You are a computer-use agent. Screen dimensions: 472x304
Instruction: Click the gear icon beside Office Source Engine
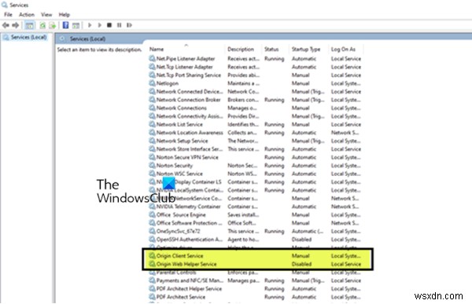[153, 214]
